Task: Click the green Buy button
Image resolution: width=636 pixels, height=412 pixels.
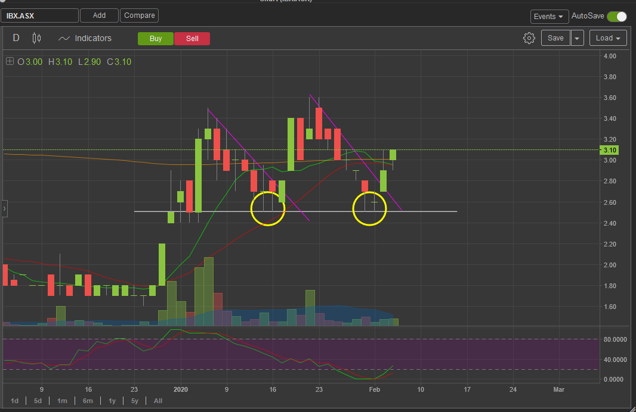Action: click(x=156, y=39)
